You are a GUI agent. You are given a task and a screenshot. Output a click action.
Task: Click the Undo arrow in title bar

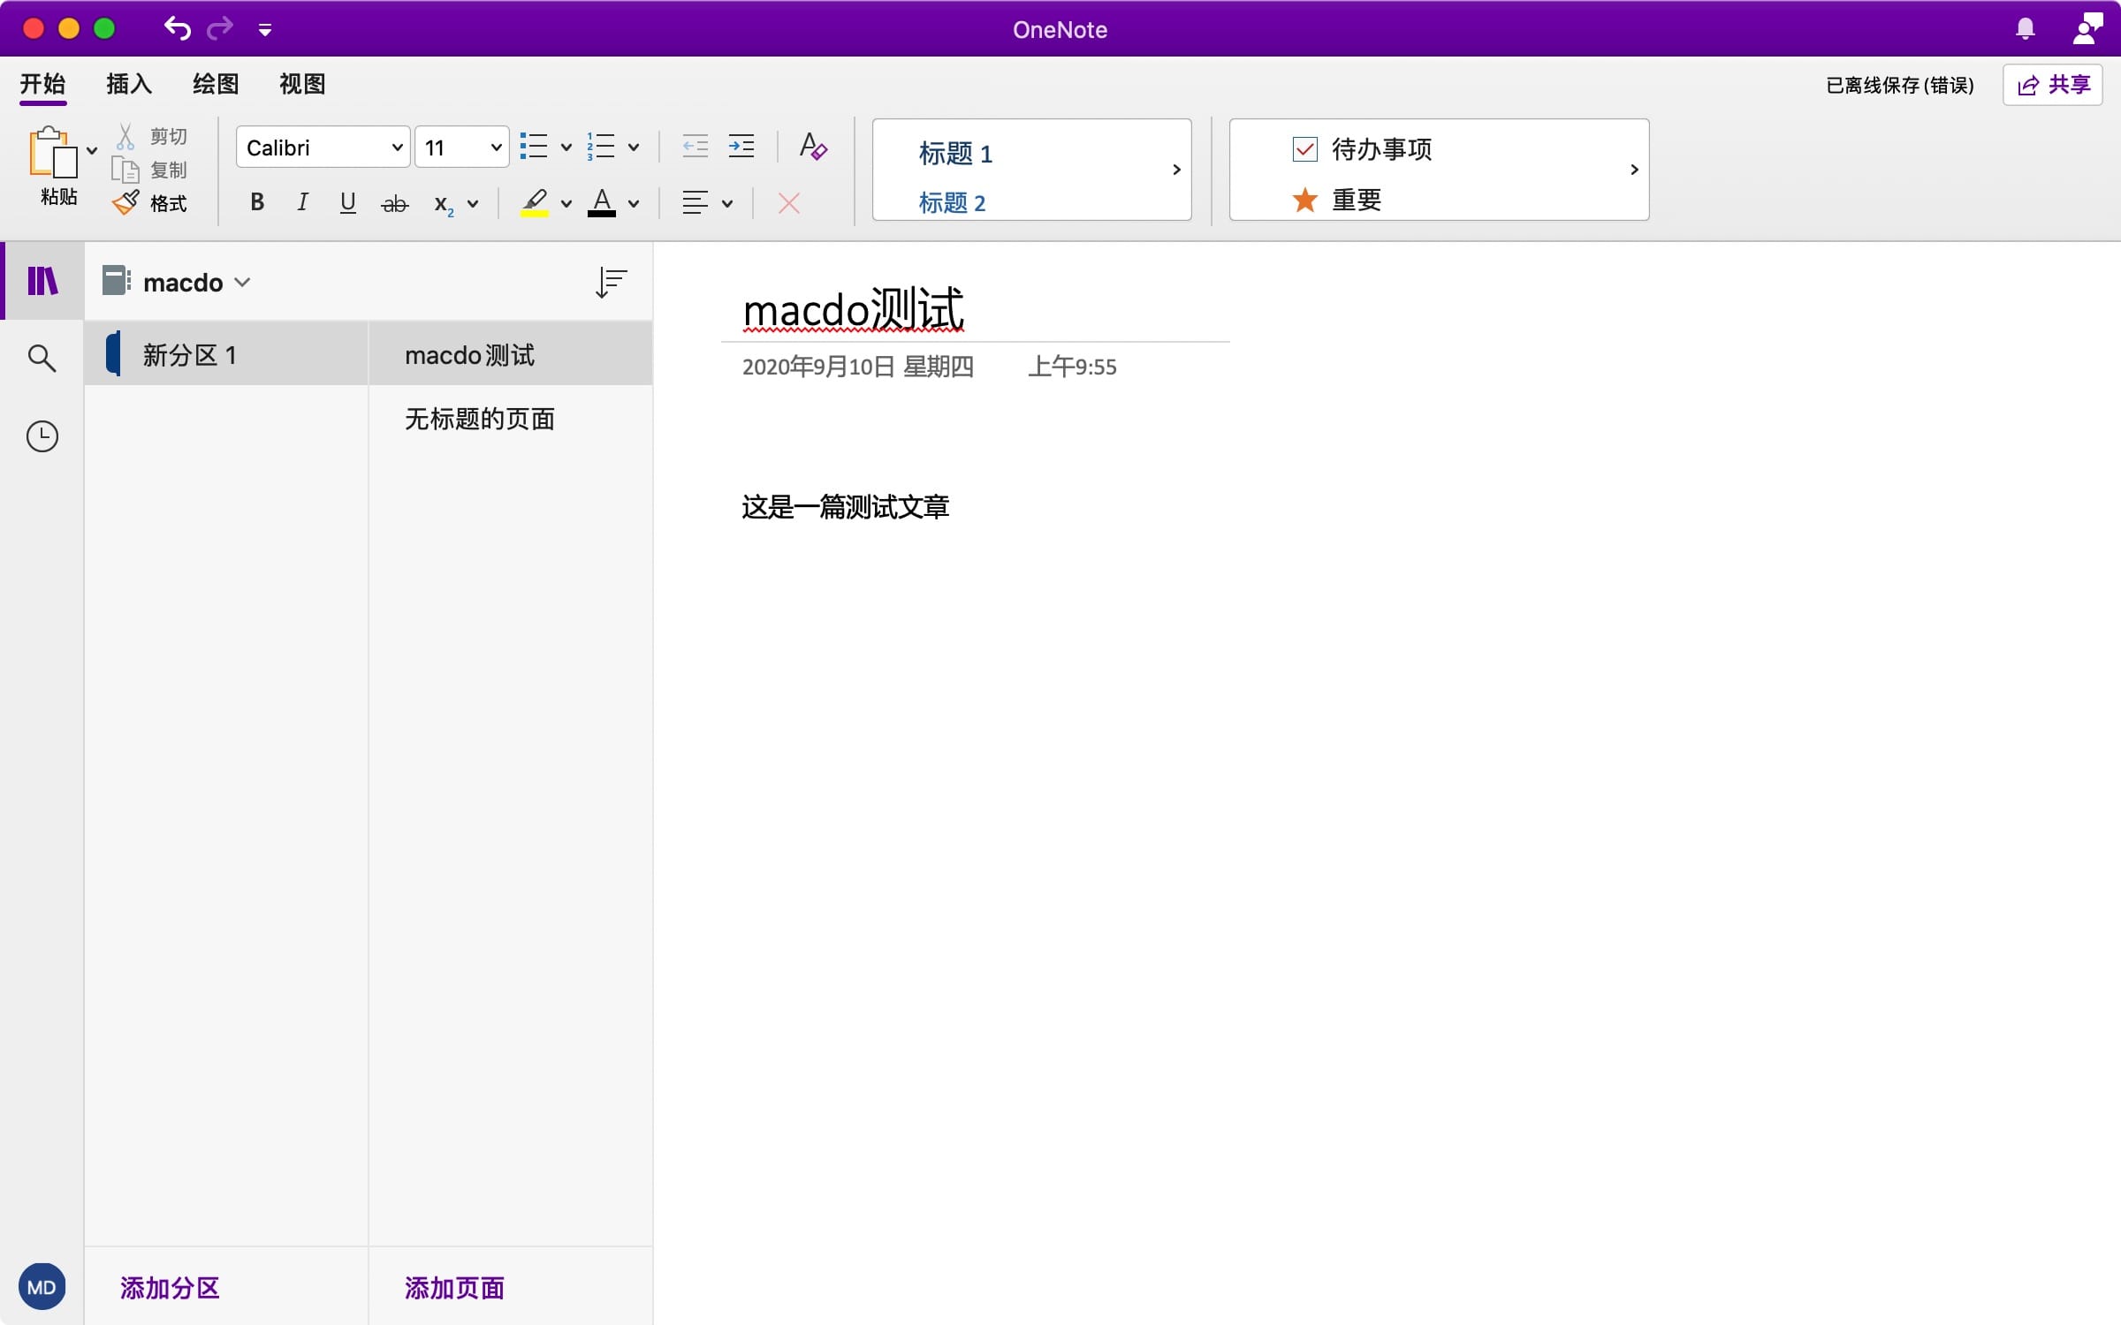click(x=178, y=28)
